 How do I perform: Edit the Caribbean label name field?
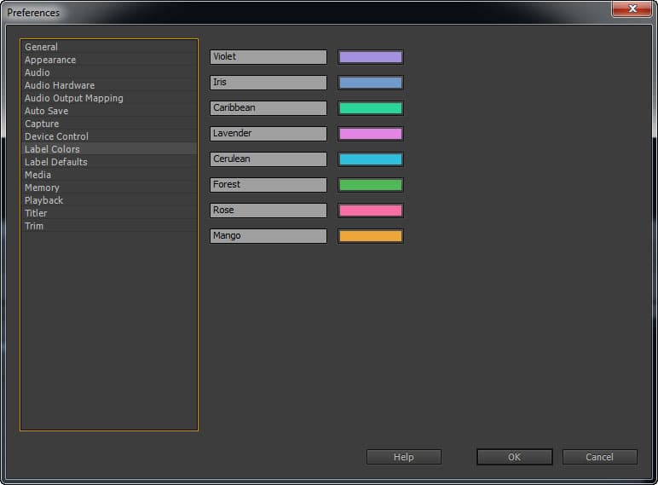(x=268, y=108)
